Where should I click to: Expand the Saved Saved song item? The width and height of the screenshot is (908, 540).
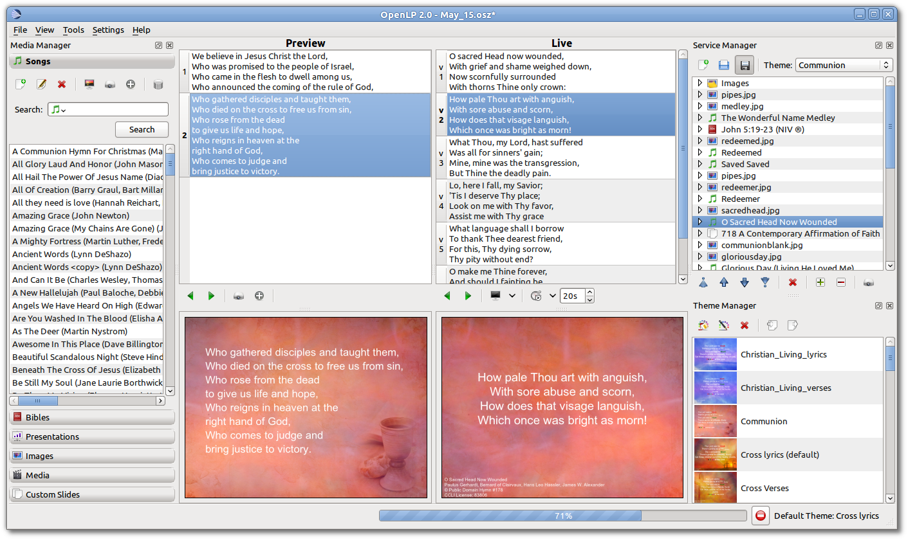pos(700,164)
